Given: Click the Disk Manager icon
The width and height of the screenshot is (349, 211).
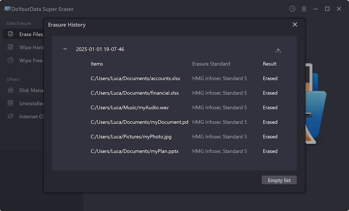Looking at the screenshot, I should coord(11,91).
